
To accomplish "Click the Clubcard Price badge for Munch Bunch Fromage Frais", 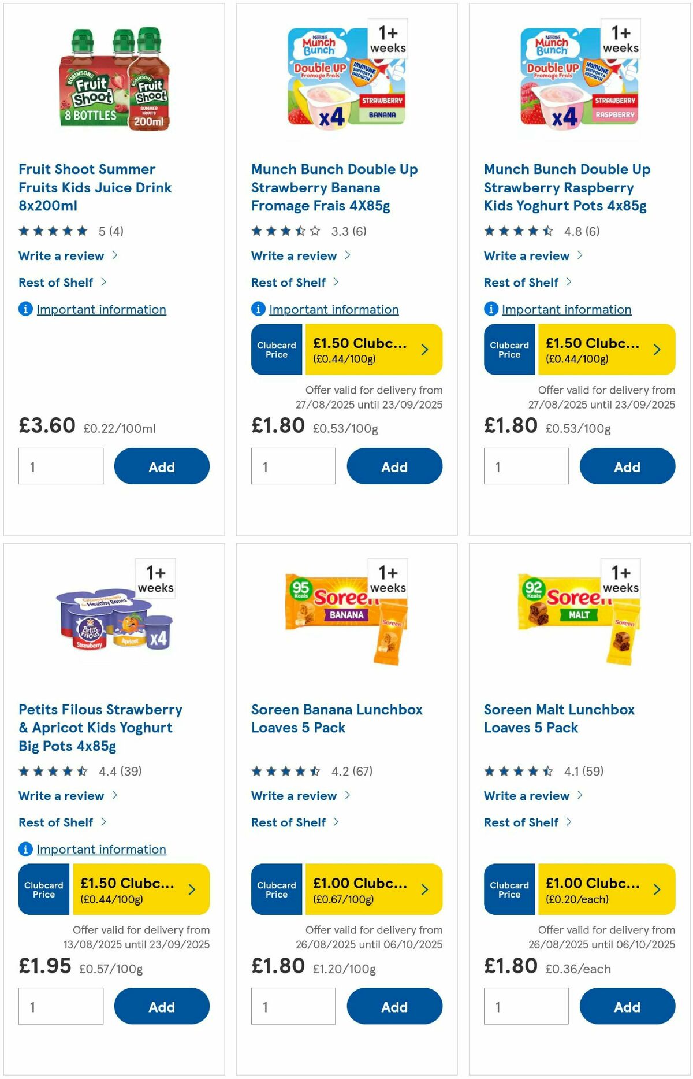I will point(276,350).
